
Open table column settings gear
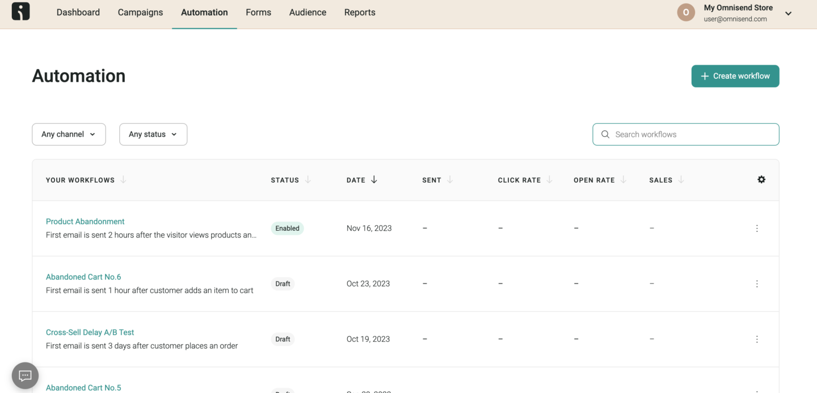(x=761, y=180)
